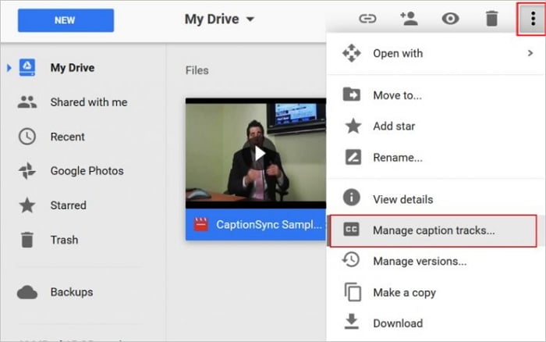The width and height of the screenshot is (546, 342).
Task: Open Backups cloud item in sidebar
Action: click(71, 292)
